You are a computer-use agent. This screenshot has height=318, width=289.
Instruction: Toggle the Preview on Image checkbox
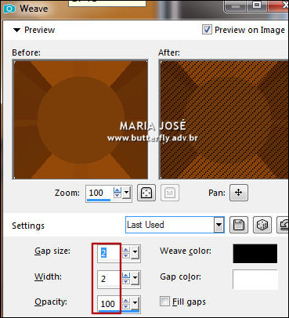[207, 30]
